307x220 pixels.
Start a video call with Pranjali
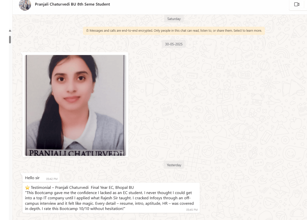pyautogui.click(x=297, y=4)
